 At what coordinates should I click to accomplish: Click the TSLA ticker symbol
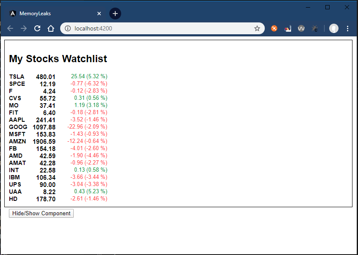click(x=17, y=77)
